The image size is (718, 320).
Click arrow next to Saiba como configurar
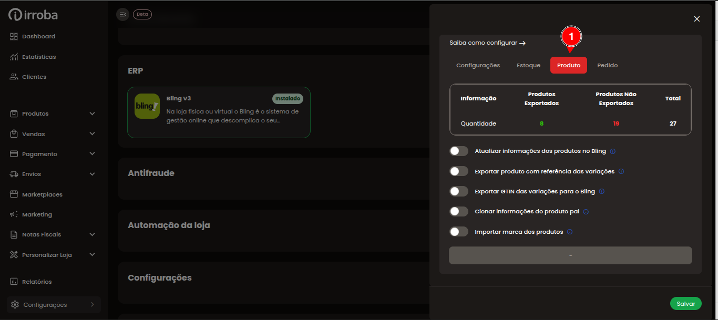[522, 43]
